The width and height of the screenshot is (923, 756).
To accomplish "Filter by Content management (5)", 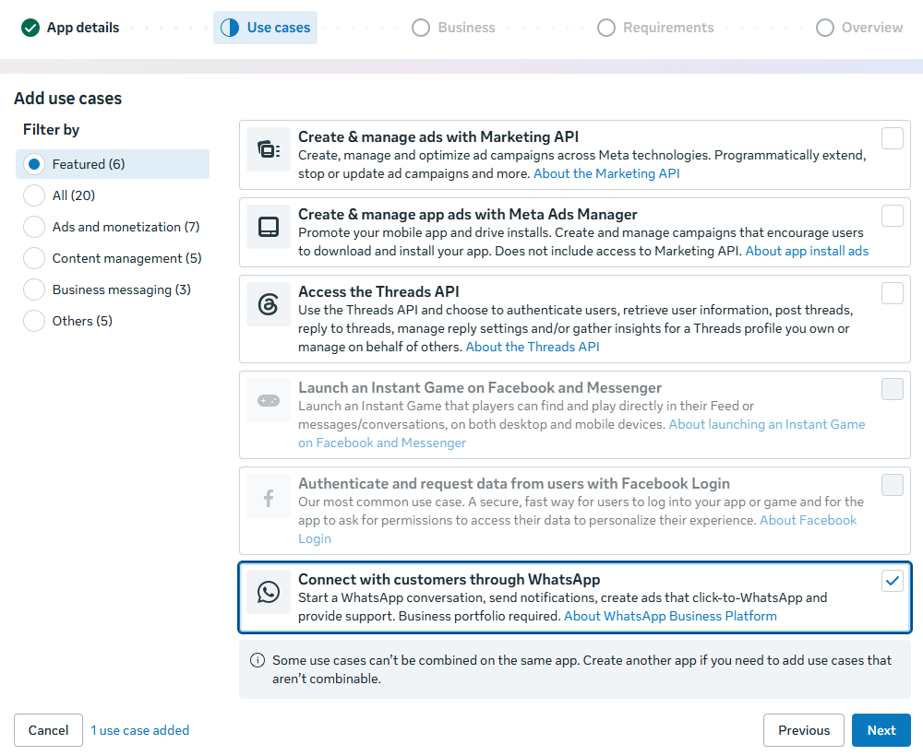I will (113, 258).
